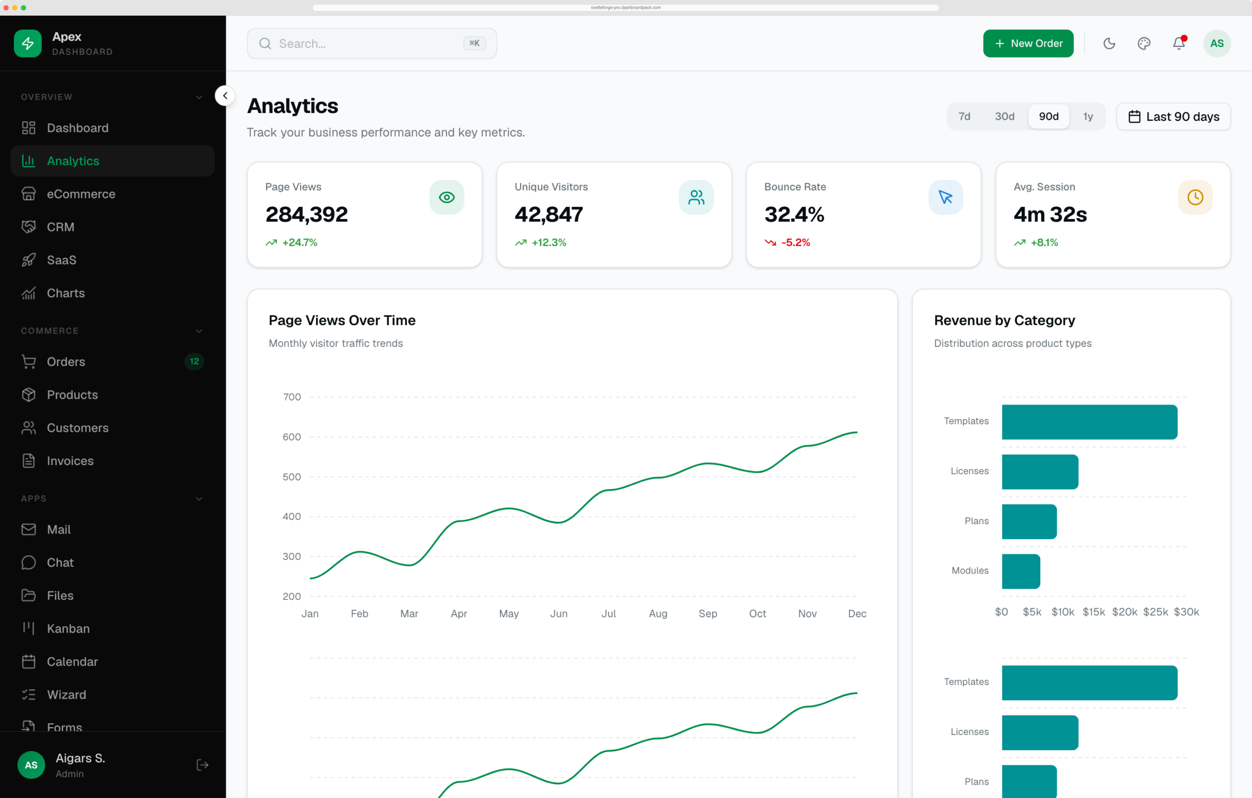Click the Calendar icon in sidebar
Image resolution: width=1252 pixels, height=798 pixels.
pyautogui.click(x=28, y=662)
